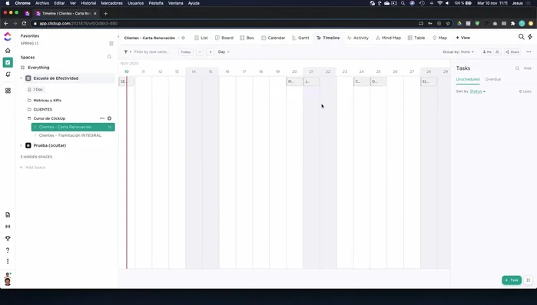This screenshot has width=537, height=305.
Task: Expand the Prueba (ocultar) space
Action: tap(22, 145)
